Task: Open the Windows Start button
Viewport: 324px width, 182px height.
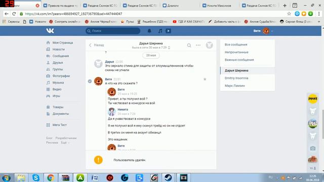Action: [6, 177]
